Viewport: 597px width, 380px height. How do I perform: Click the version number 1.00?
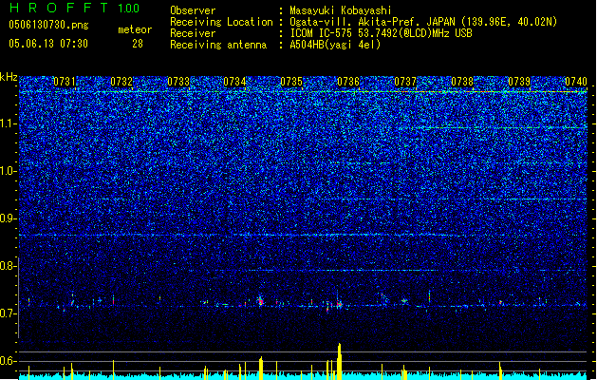[129, 9]
